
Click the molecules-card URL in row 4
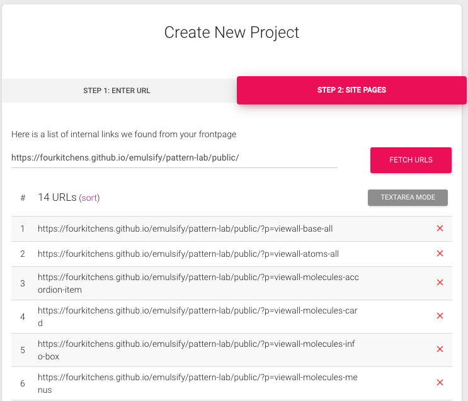(197, 317)
